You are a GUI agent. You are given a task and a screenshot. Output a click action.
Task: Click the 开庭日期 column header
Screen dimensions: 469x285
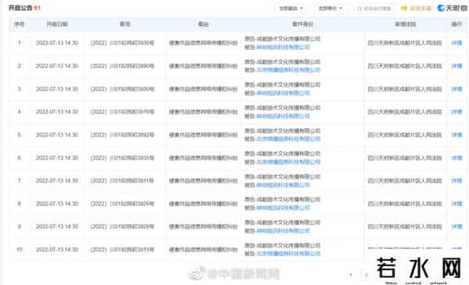[57, 24]
